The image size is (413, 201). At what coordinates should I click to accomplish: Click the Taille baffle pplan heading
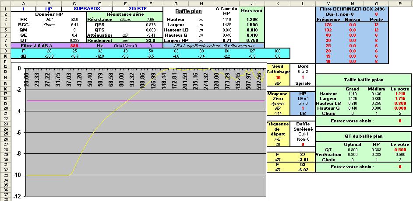pos(364,80)
